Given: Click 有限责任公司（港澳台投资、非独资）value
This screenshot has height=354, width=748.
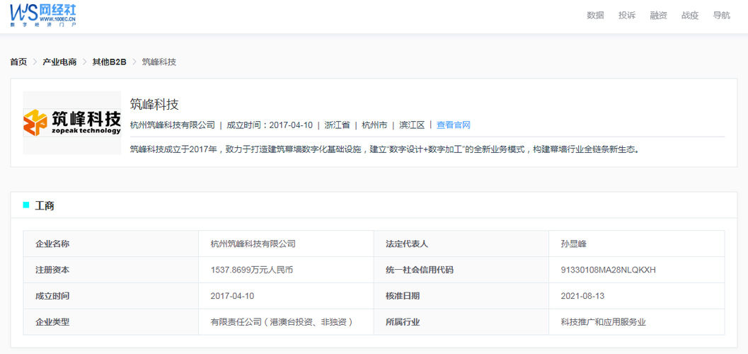Looking at the screenshot, I should tap(283, 322).
